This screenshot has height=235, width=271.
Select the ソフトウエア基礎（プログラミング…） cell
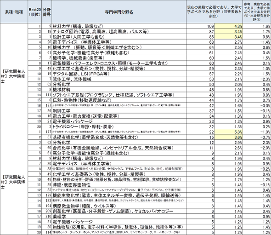pyautogui.click(x=119, y=95)
